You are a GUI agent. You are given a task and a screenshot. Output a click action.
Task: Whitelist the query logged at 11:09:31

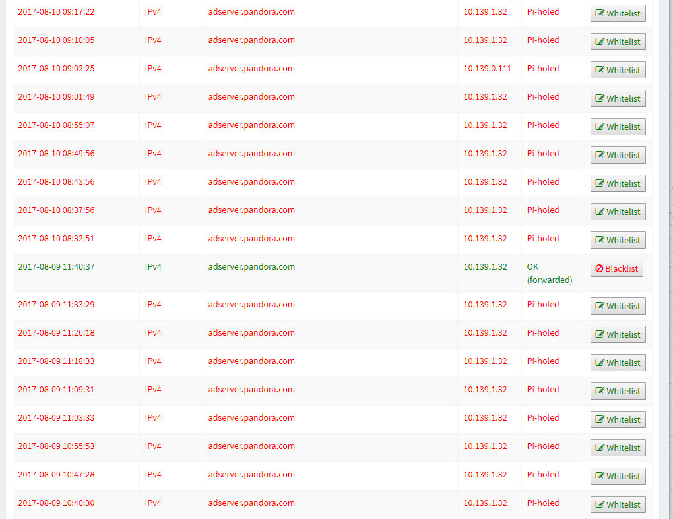(x=618, y=391)
